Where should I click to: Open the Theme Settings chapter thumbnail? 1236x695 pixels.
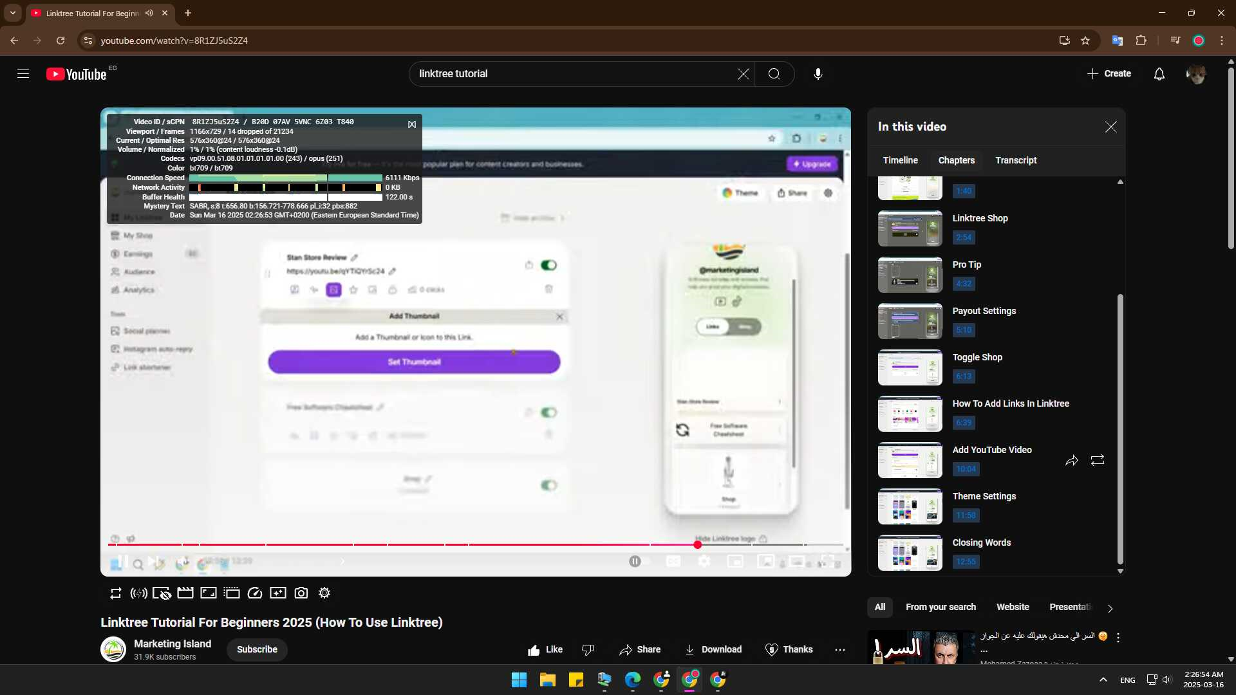point(910,506)
